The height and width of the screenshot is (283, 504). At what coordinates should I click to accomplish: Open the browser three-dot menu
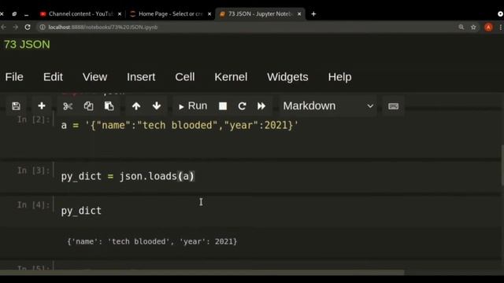click(501, 28)
